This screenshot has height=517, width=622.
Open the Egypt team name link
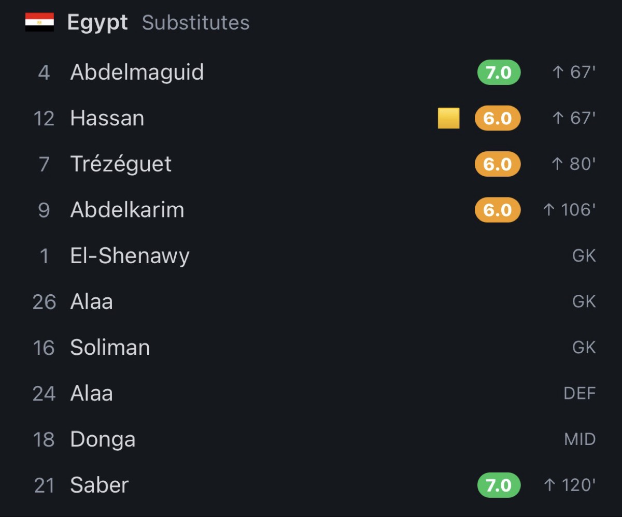(x=97, y=22)
